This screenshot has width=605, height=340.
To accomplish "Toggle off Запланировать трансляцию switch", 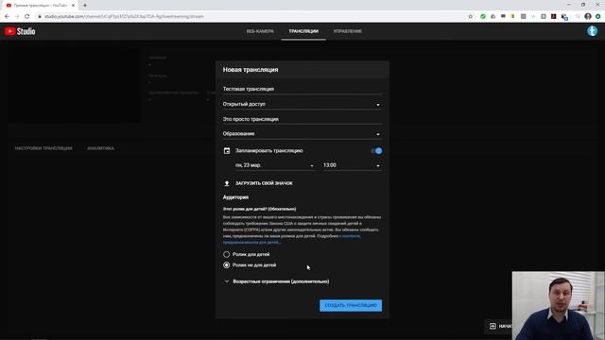I will click(376, 151).
